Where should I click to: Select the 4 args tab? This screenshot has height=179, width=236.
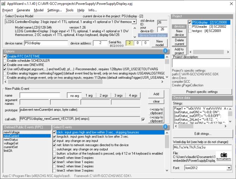point(133,96)
